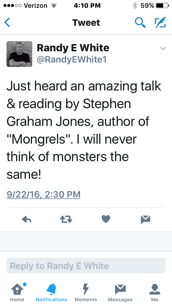Go to the Home tab

17,292
